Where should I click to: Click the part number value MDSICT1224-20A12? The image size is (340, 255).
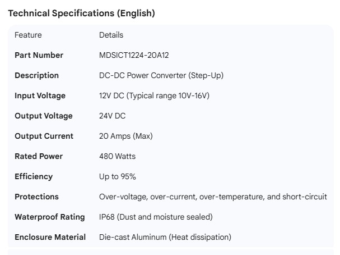pos(133,55)
